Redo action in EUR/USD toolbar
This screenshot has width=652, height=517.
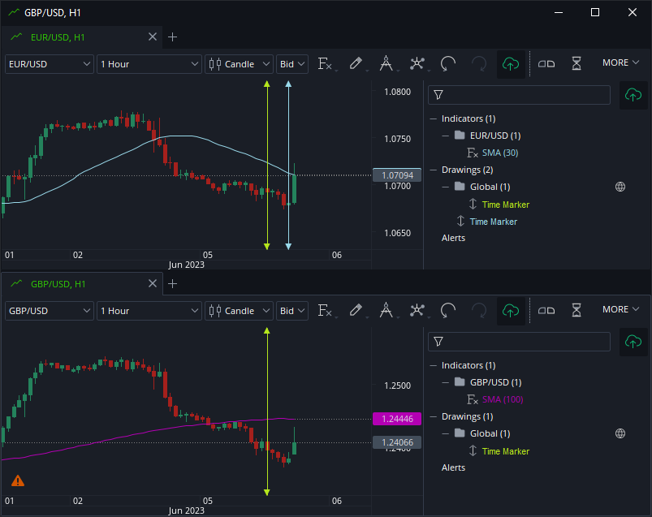(x=478, y=64)
